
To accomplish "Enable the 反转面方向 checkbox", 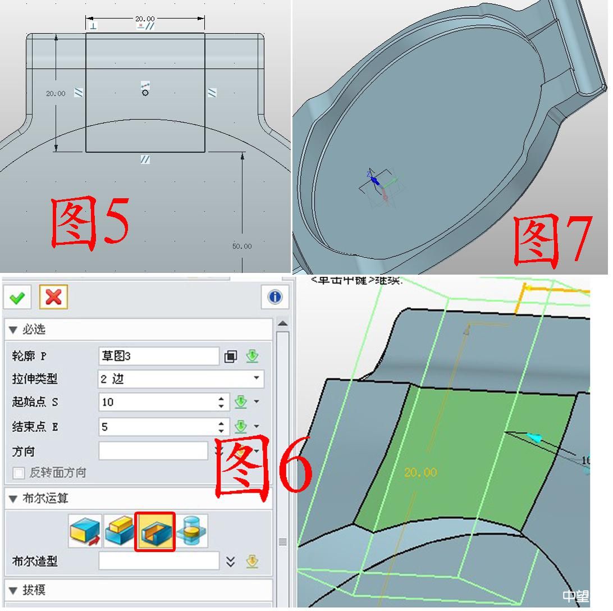I will coord(19,473).
